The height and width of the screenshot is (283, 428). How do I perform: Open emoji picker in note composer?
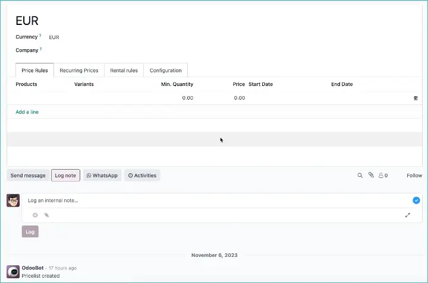(x=35, y=215)
